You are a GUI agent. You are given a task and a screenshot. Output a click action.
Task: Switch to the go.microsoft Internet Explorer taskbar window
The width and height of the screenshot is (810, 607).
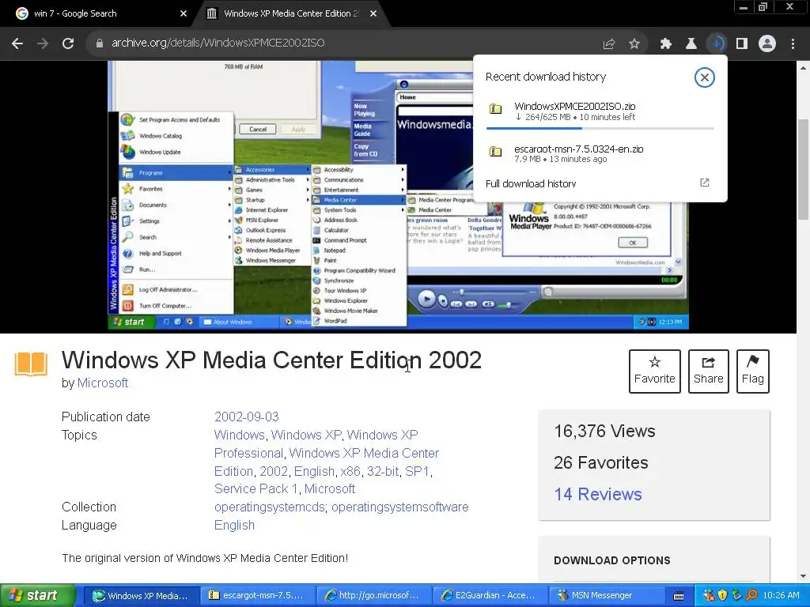pos(373,595)
